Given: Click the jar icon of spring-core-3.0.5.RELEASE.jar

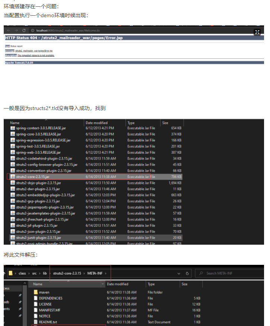Looking at the screenshot, I should click(x=13, y=134).
